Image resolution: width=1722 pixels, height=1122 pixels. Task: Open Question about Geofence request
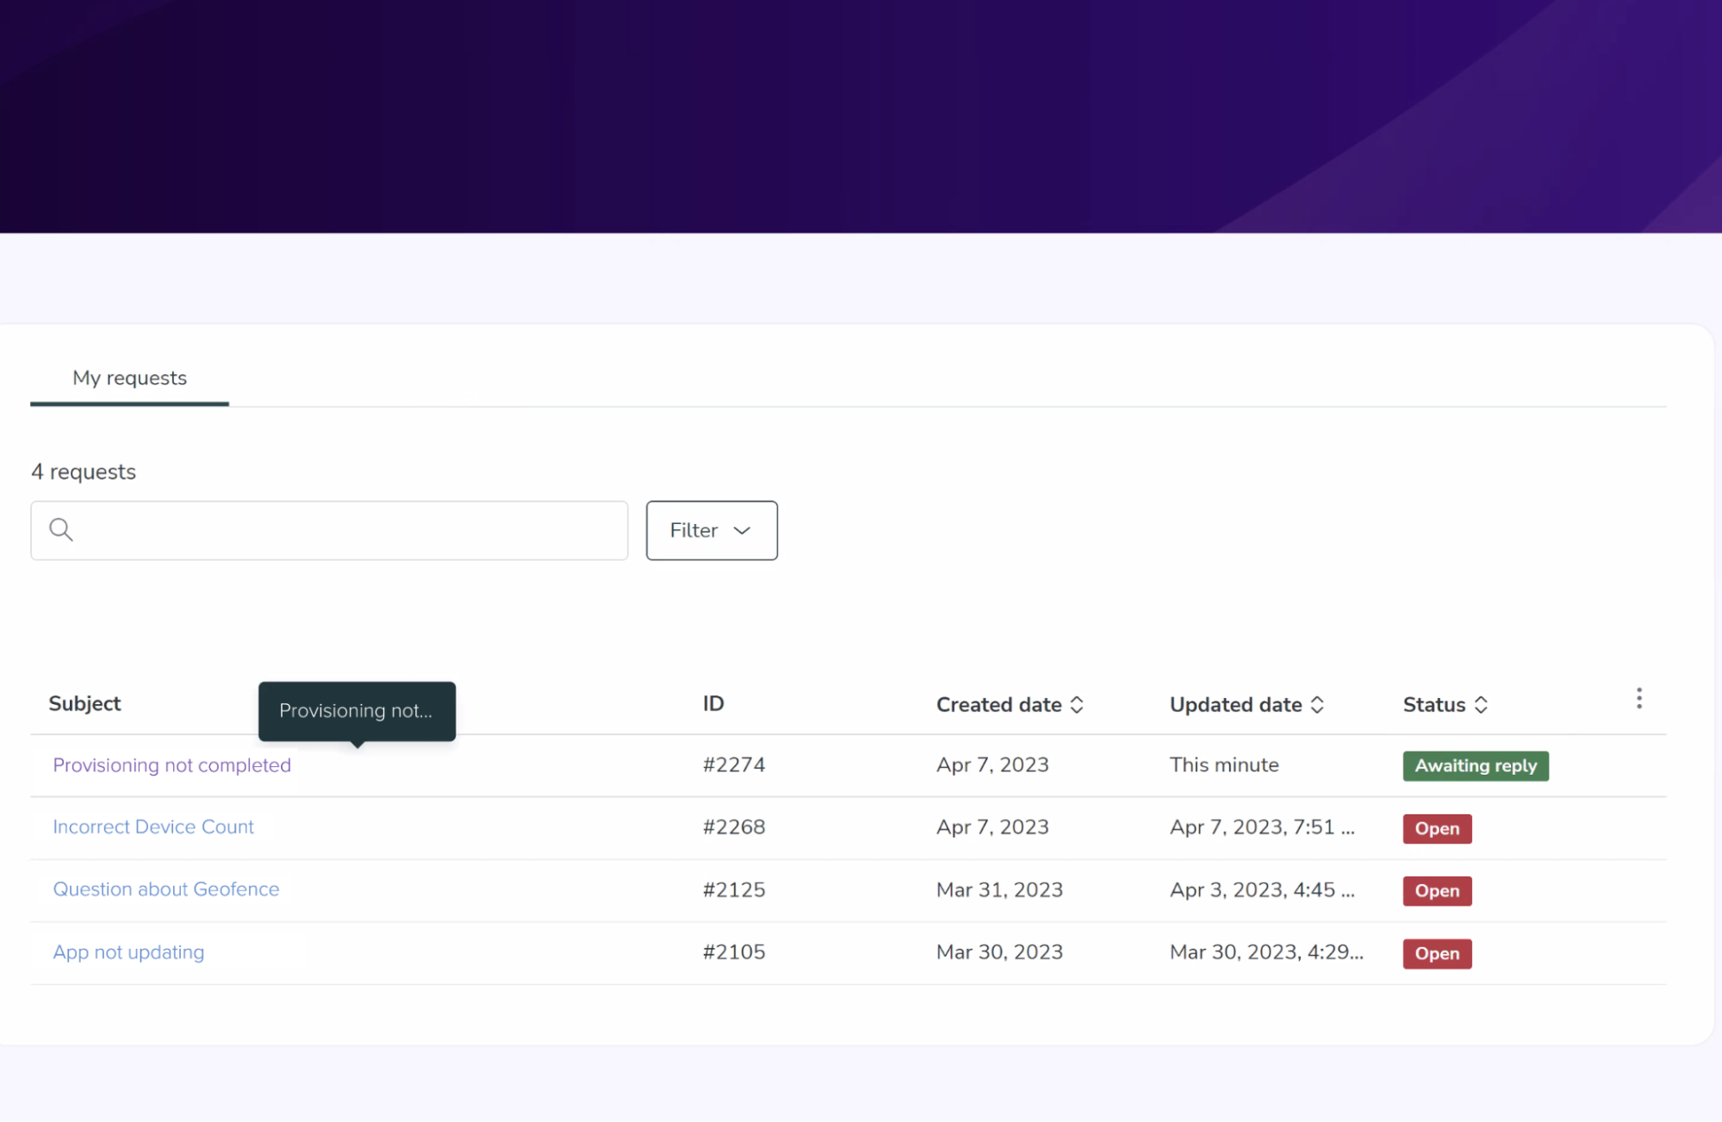point(165,889)
